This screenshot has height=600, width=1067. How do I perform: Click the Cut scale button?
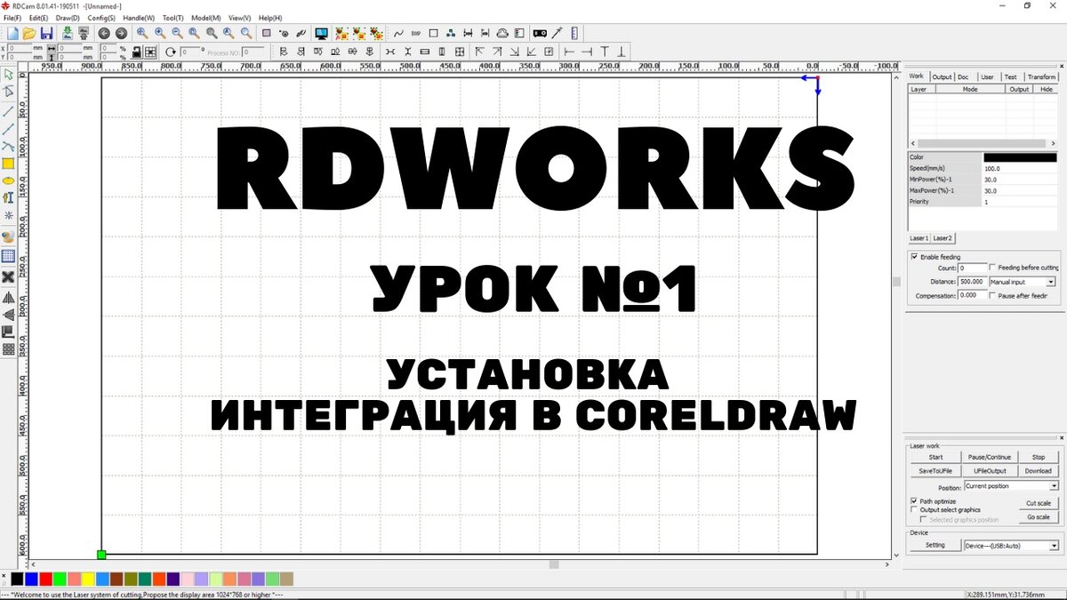coord(1039,503)
